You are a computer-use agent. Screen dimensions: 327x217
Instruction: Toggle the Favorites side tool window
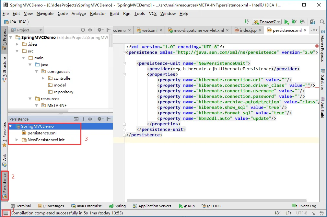click(5, 134)
